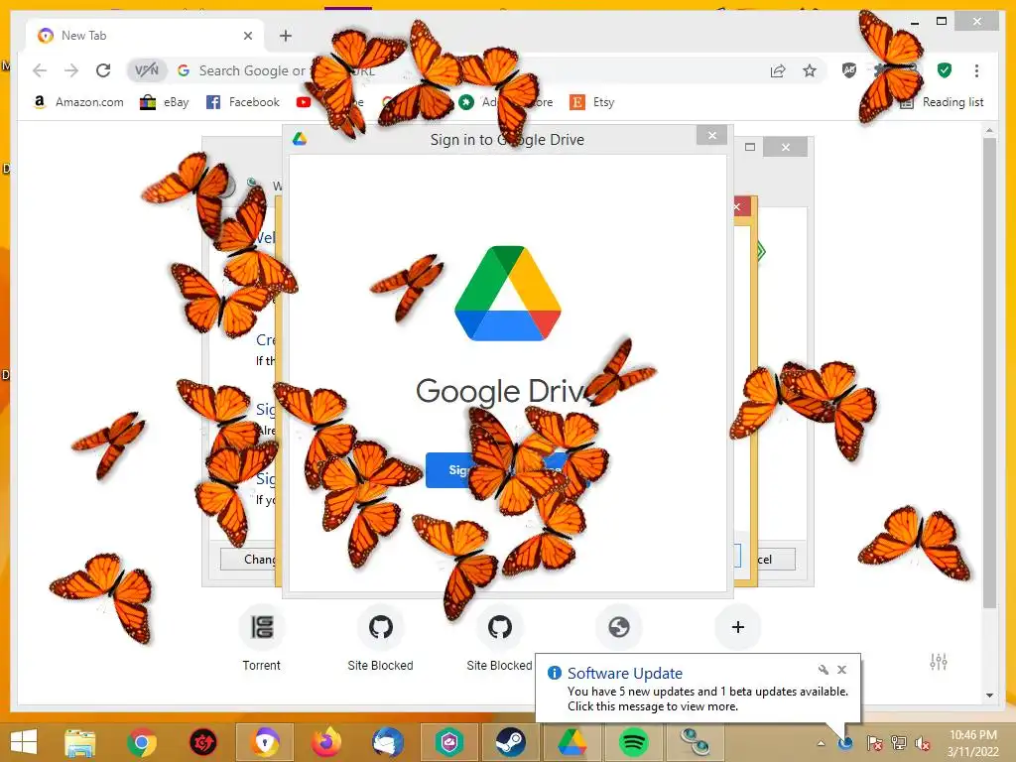Open the Etsy bookmark
Viewport: 1016px width, 762px height.
pos(591,102)
